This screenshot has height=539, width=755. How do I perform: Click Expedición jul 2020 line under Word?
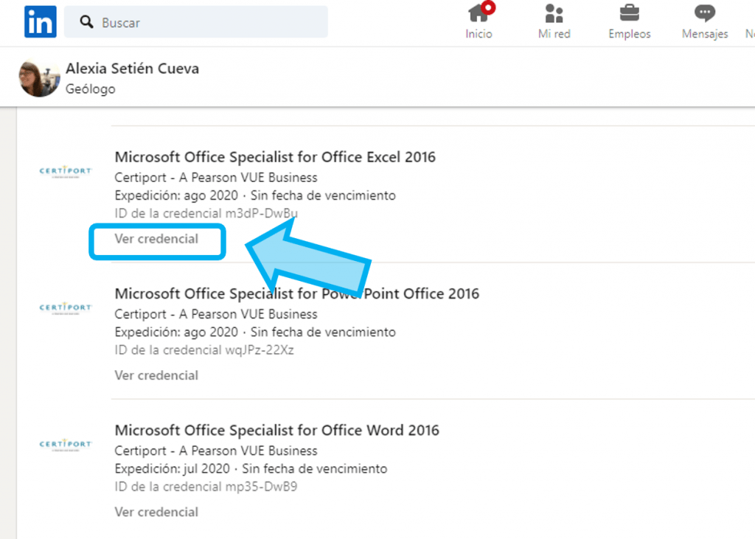(251, 469)
